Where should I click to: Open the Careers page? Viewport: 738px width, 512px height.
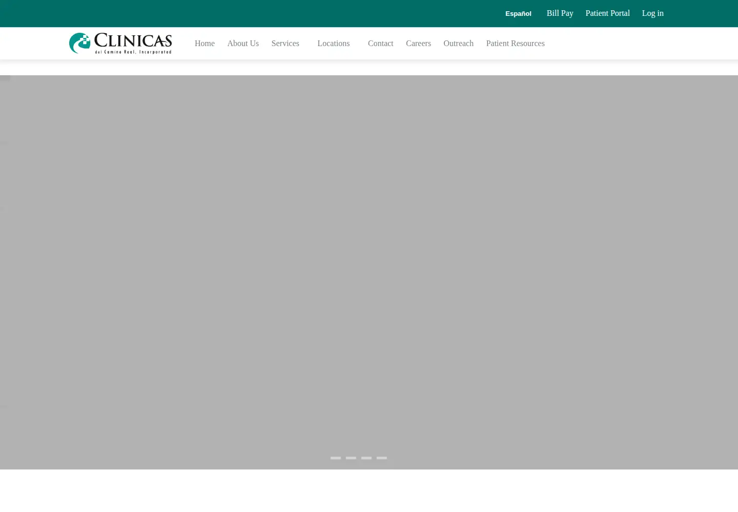418,44
